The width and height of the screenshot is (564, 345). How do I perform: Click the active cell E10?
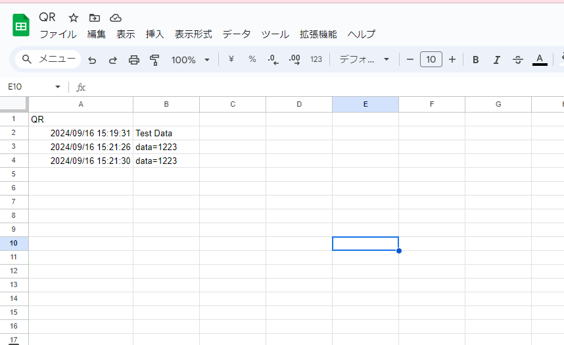(365, 244)
